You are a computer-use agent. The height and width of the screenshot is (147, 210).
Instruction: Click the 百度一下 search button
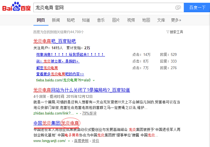point(197,8)
